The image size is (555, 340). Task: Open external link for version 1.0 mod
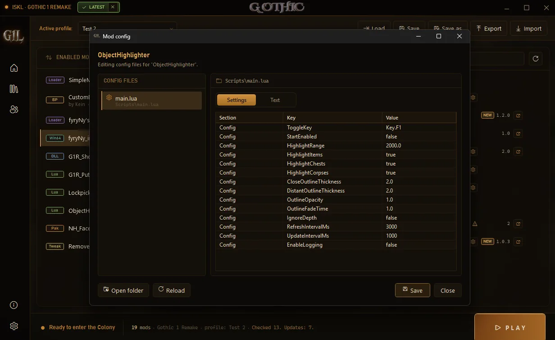(x=519, y=133)
